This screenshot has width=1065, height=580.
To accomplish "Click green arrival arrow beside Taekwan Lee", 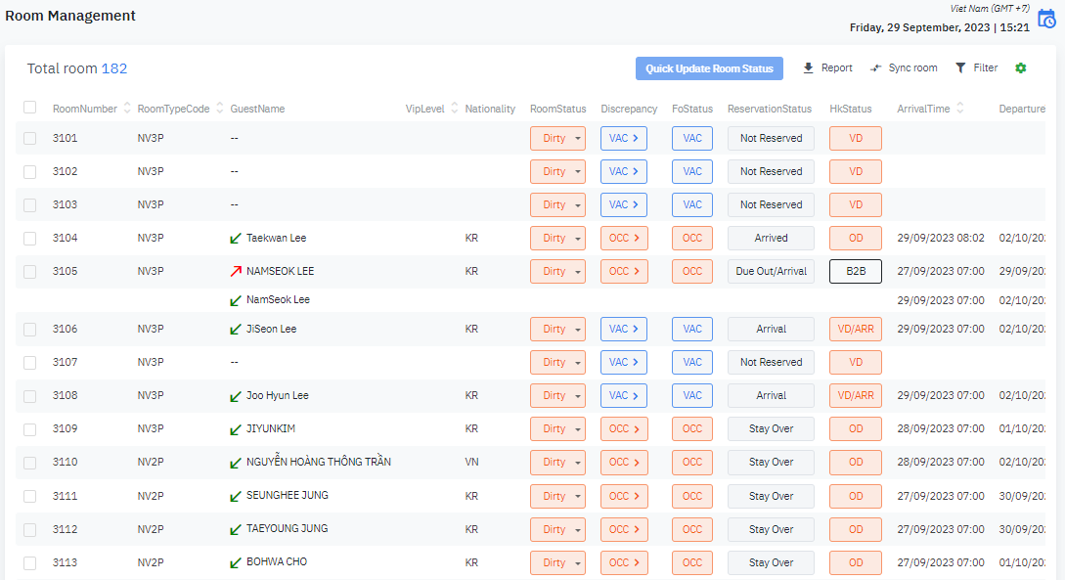I will (235, 238).
